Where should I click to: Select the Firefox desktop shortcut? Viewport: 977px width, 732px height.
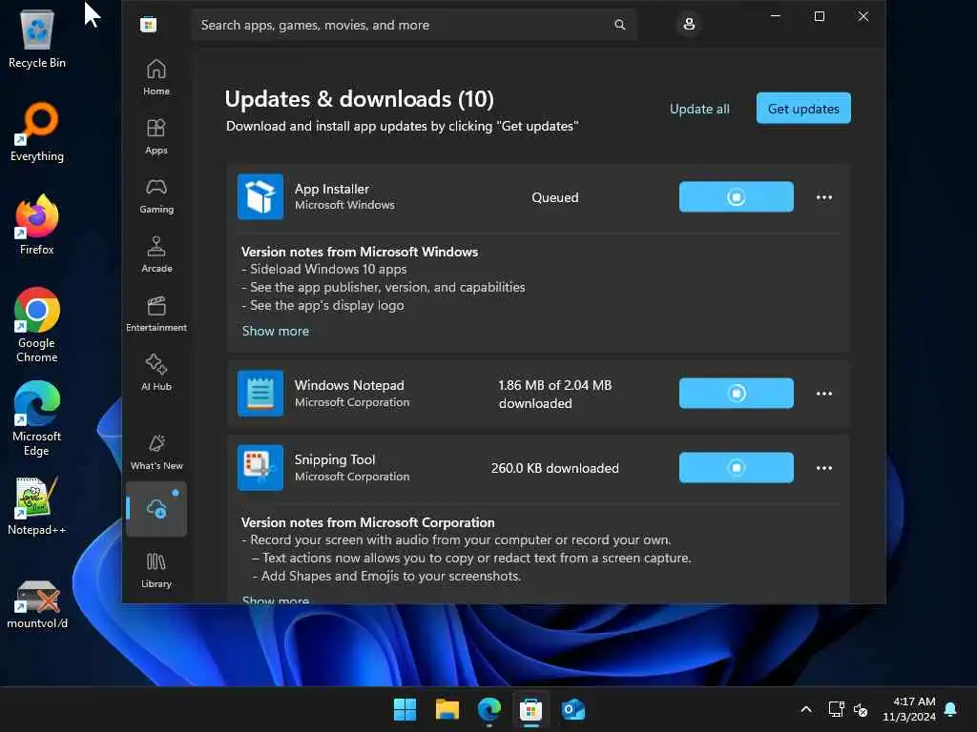pos(37,225)
